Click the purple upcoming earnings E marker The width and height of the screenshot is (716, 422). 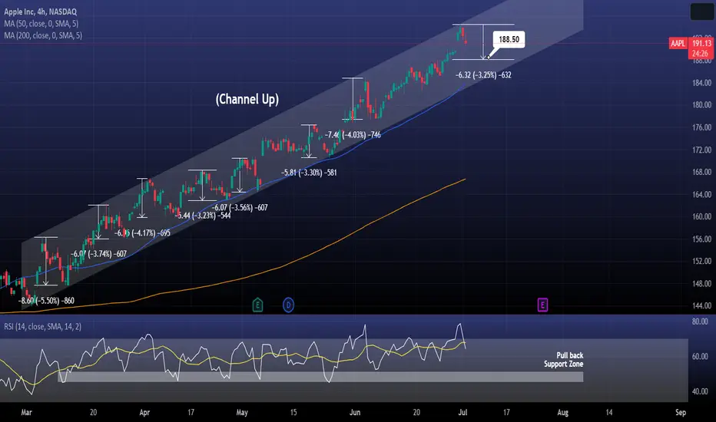point(542,305)
